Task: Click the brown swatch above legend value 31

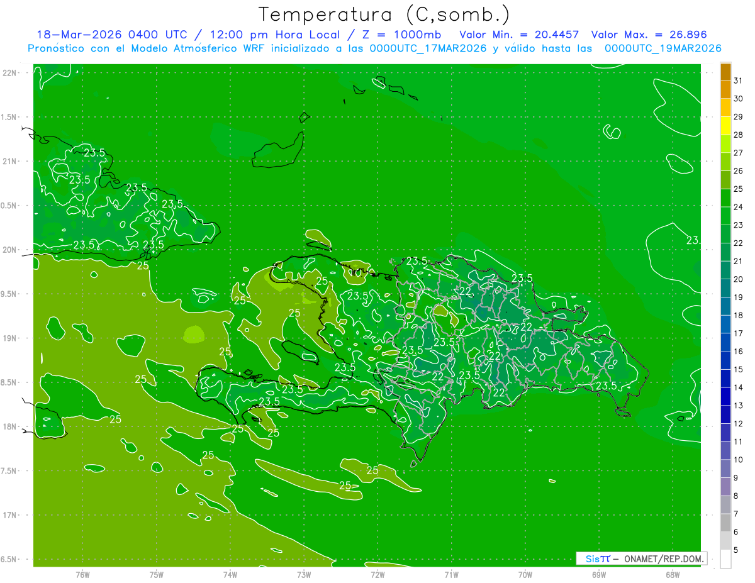Action: 725,72
